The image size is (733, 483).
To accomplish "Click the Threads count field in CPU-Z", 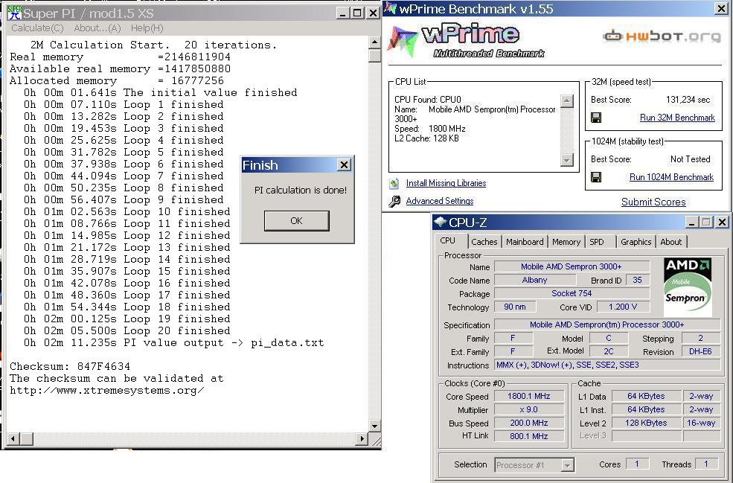I will click(706, 464).
